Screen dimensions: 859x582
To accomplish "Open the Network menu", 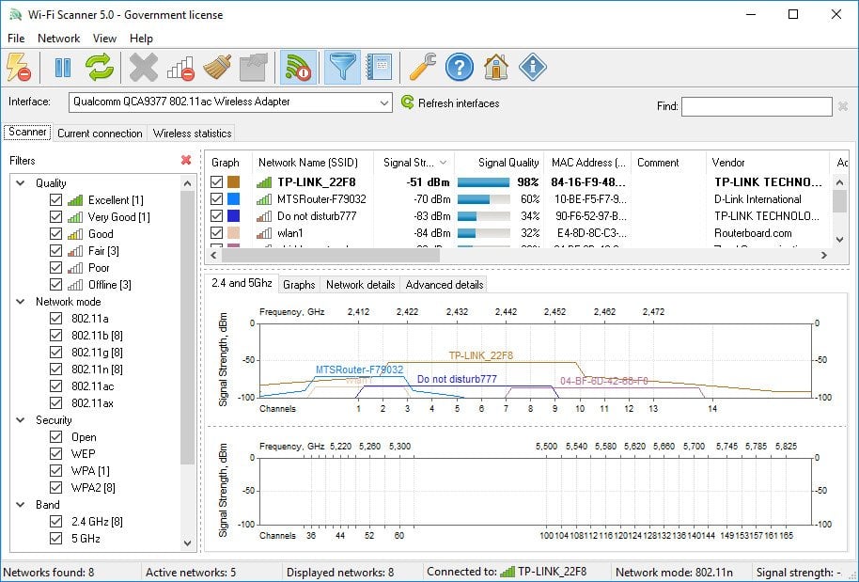I will point(58,39).
